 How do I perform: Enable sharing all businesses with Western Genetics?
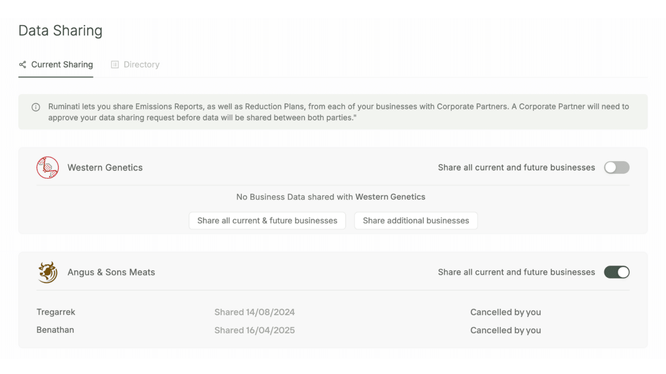[616, 168]
